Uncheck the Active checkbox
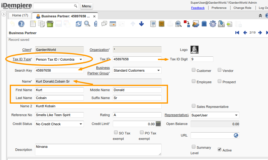 point(220,150)
